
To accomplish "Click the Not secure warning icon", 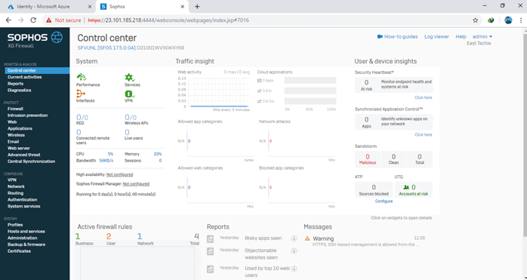I will (49, 20).
